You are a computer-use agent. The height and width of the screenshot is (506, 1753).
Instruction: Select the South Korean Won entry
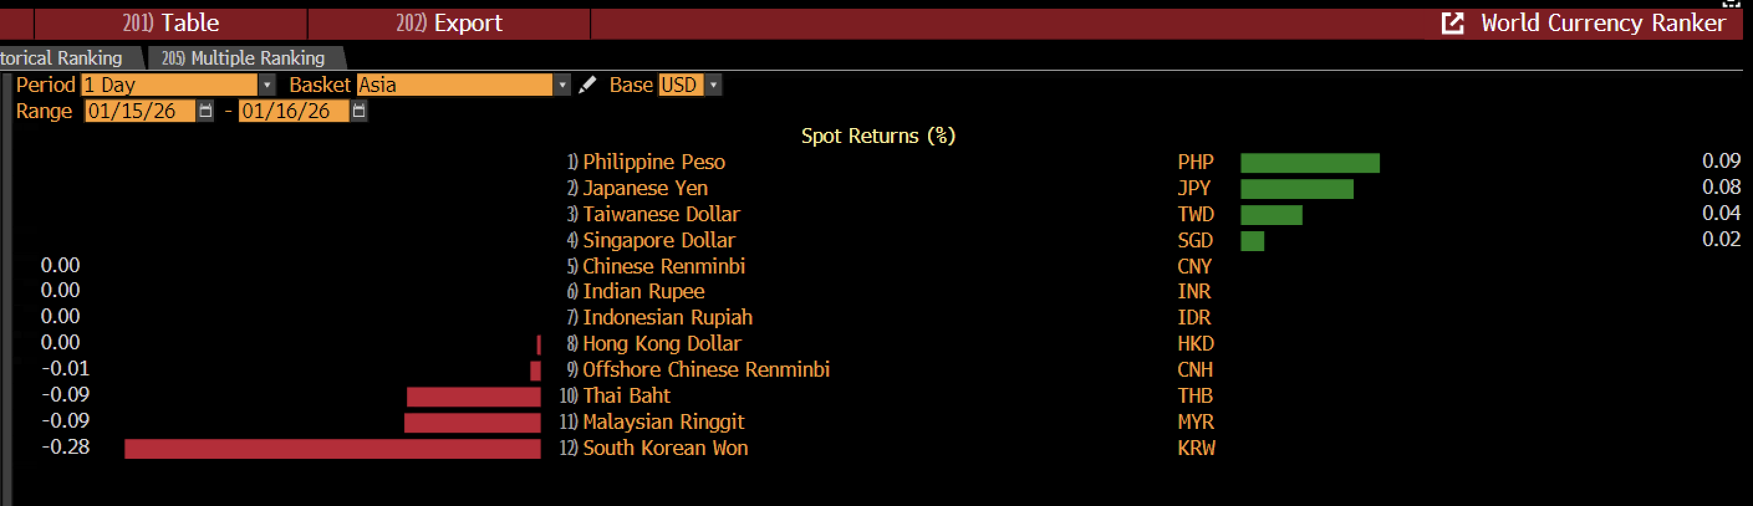click(x=665, y=448)
